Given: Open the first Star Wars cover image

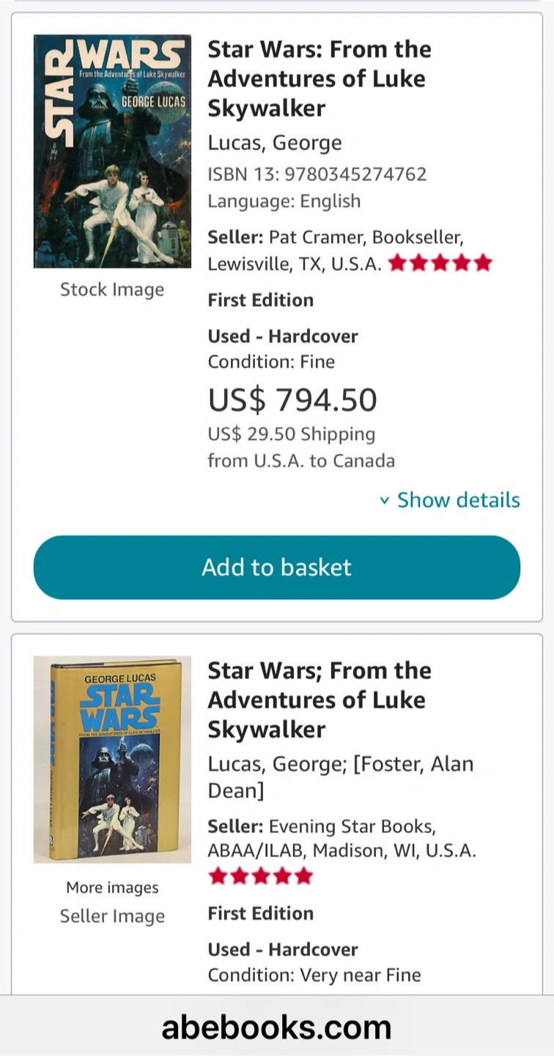Looking at the screenshot, I should pos(112,151).
